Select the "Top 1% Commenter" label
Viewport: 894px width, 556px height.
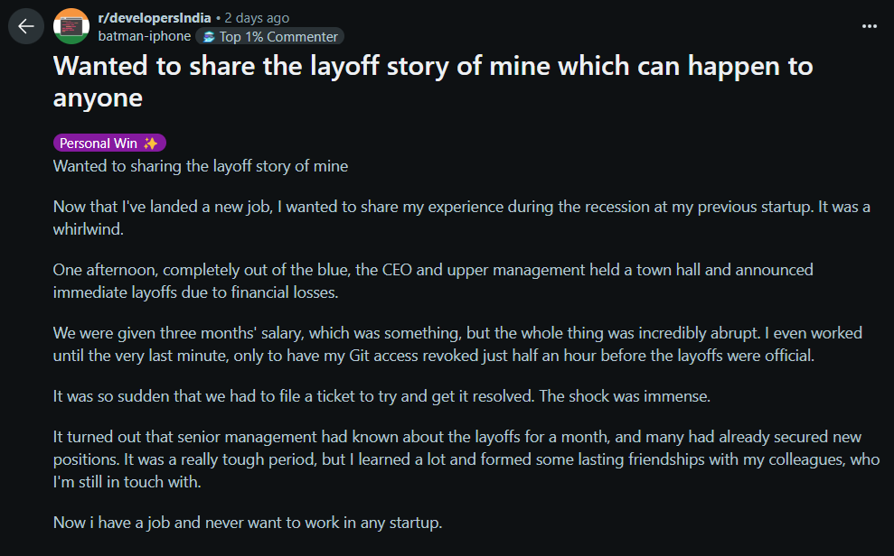278,37
